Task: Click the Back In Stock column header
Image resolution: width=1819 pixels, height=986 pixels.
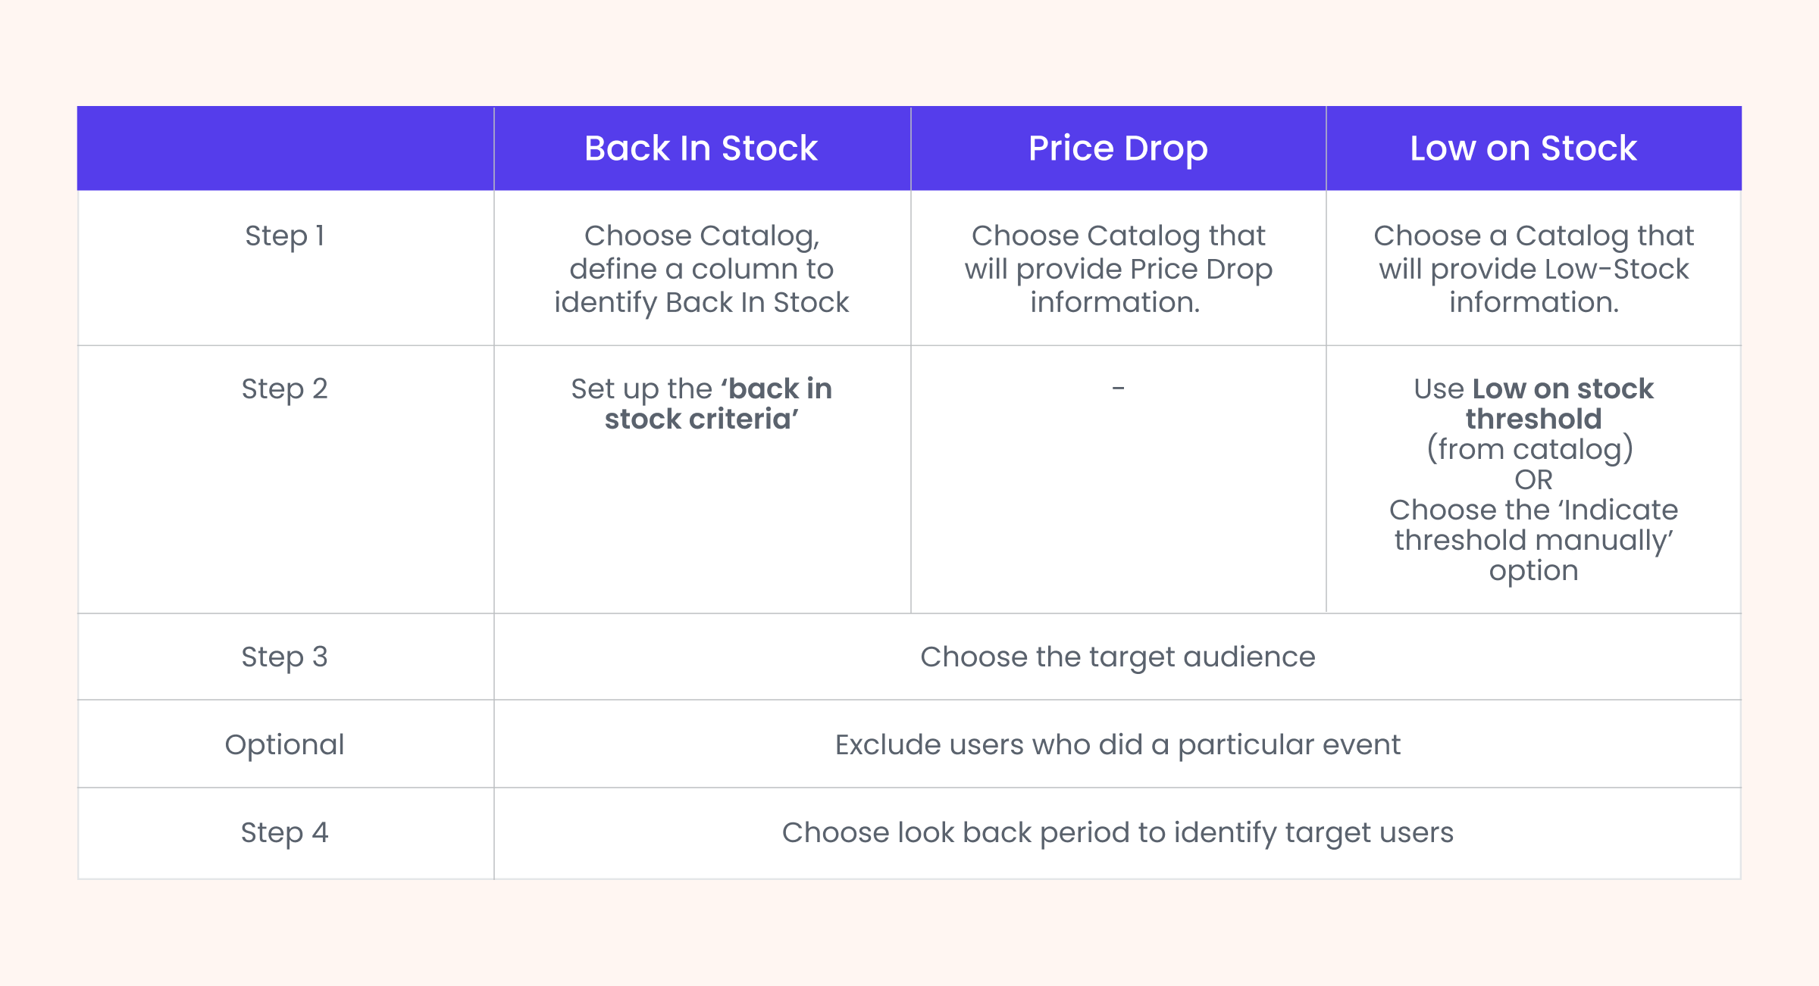Action: (x=701, y=148)
